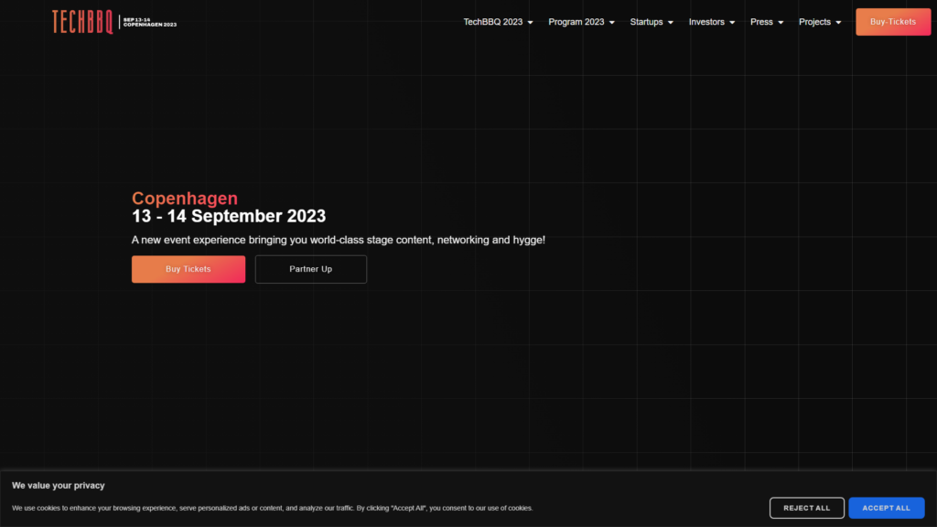The image size is (937, 527).
Task: Click the hero Buy Tickets button
Action: [x=188, y=269]
